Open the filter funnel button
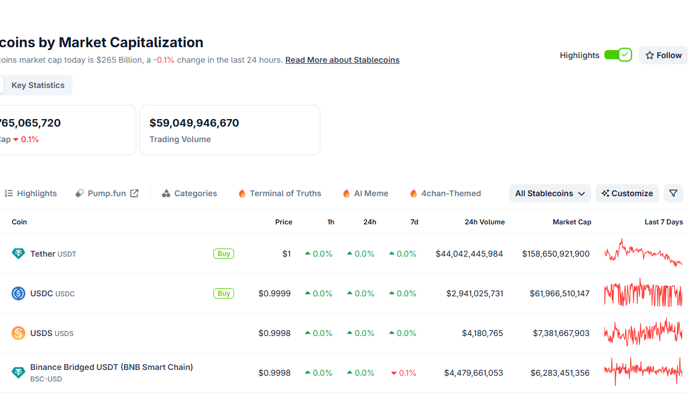 (x=674, y=193)
